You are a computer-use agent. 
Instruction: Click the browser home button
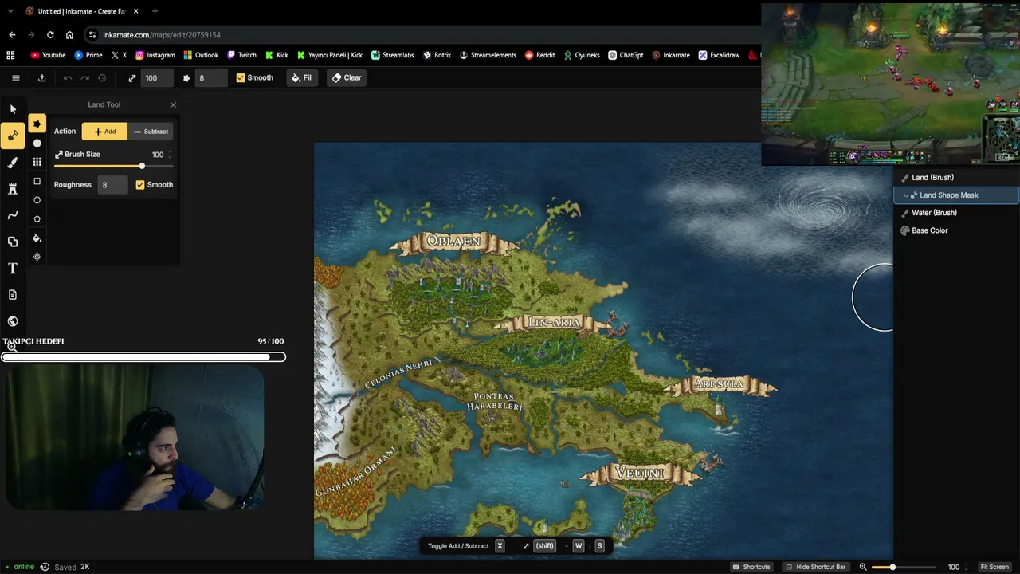[x=69, y=35]
